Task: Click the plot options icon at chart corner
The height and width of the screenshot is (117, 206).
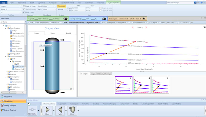Action: [204, 27]
